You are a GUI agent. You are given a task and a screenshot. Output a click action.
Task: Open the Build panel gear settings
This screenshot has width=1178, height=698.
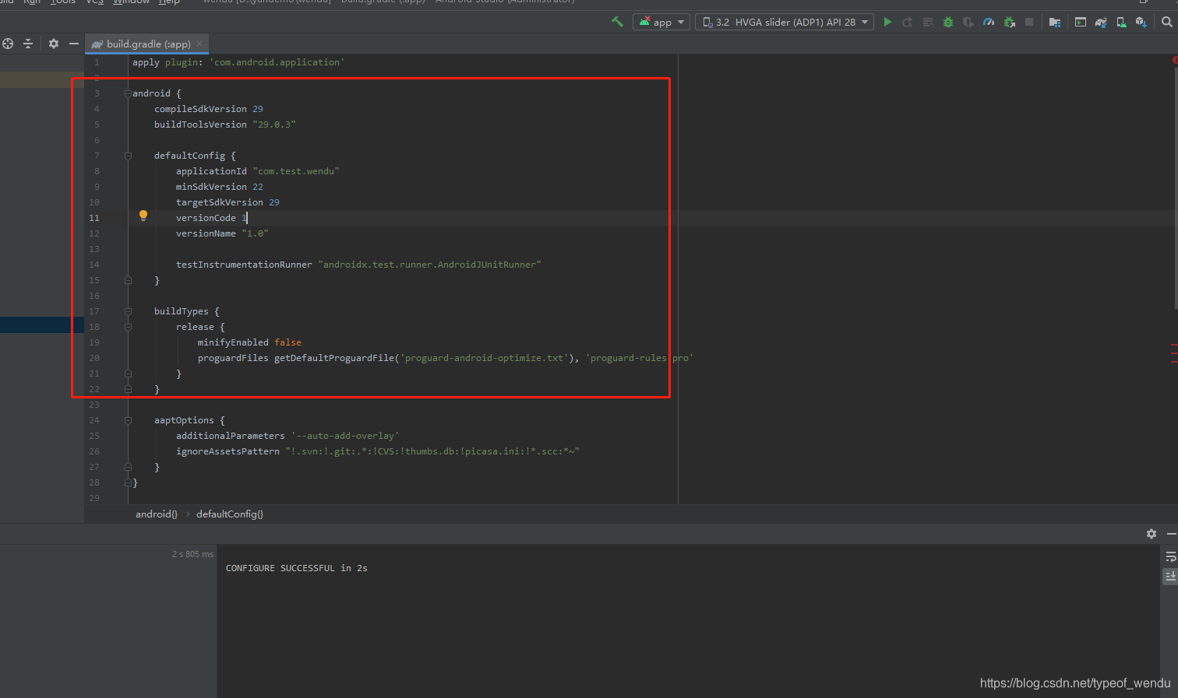click(x=1152, y=534)
